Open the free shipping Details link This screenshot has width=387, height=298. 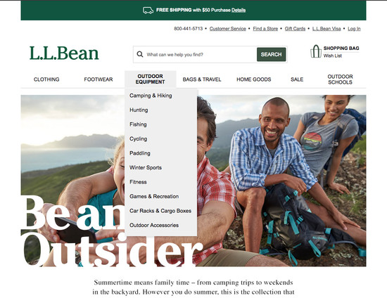[239, 10]
